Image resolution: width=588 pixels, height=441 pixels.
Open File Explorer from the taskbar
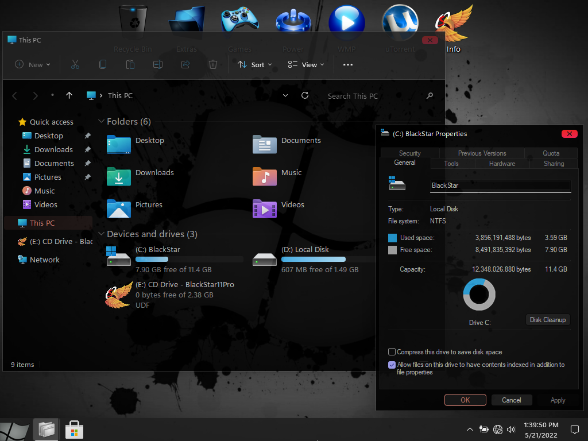(x=46, y=430)
